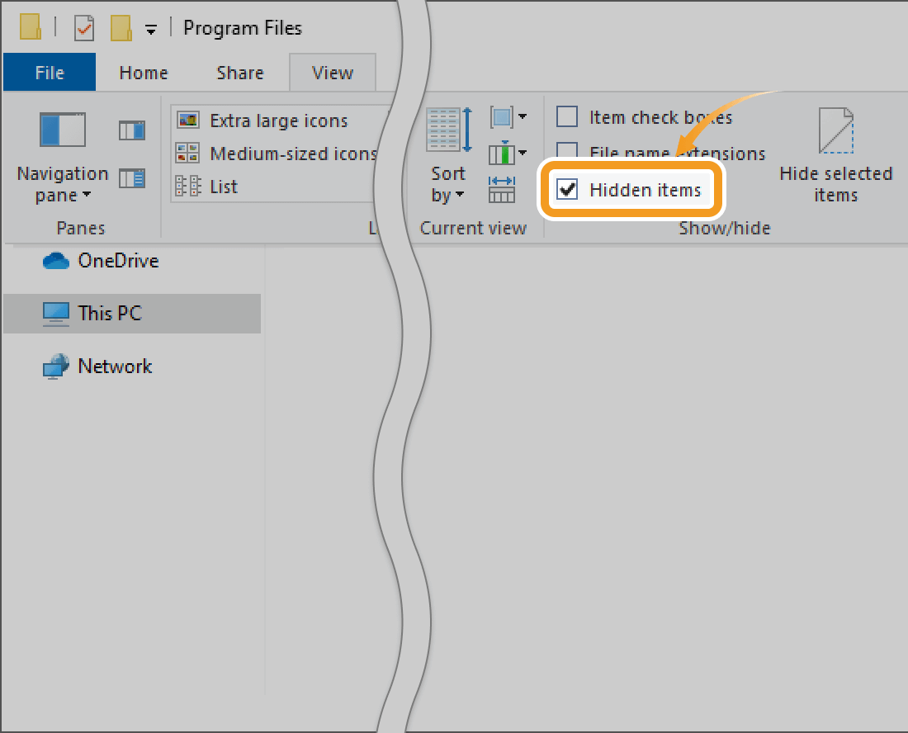Open the Add columns dropdown

(x=508, y=154)
